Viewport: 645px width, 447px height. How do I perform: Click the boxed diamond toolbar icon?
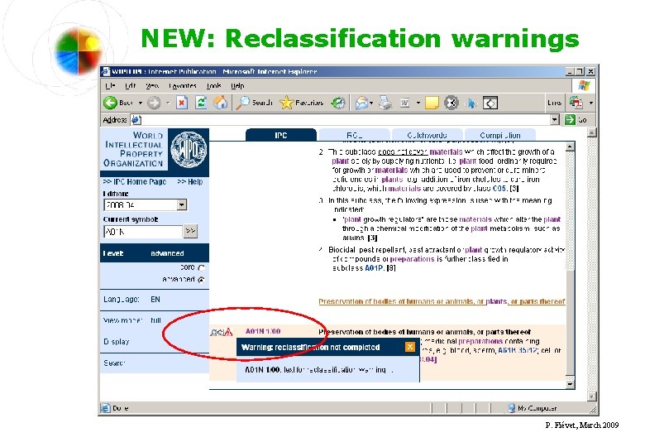(x=490, y=103)
